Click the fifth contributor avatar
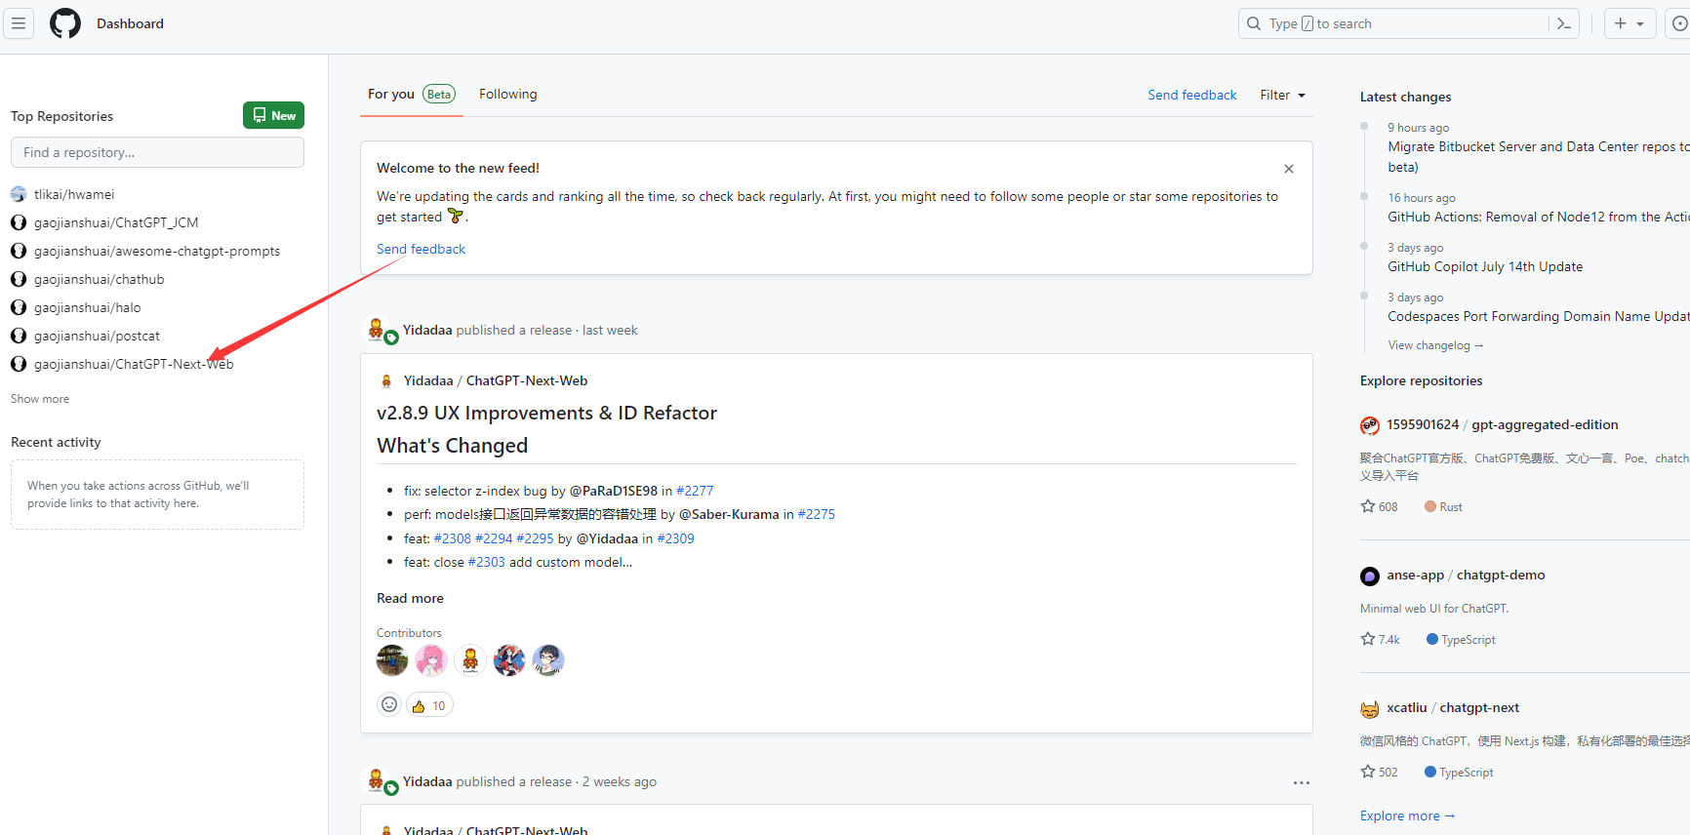Image resolution: width=1690 pixels, height=835 pixels. click(548, 660)
